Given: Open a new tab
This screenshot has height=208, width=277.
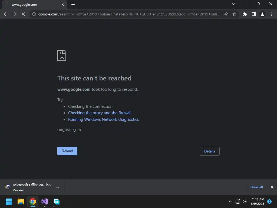Looking at the screenshot, I should tap(73, 5).
